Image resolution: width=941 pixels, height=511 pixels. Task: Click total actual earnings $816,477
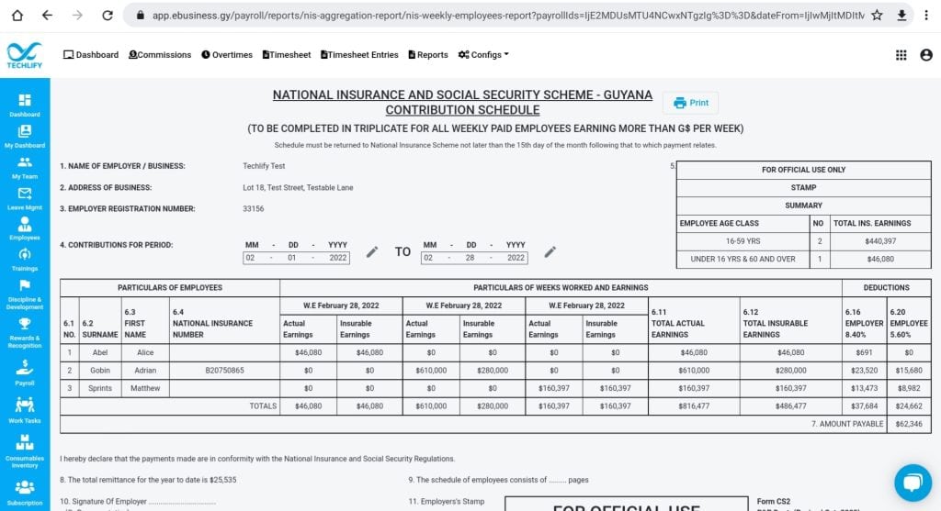point(694,406)
